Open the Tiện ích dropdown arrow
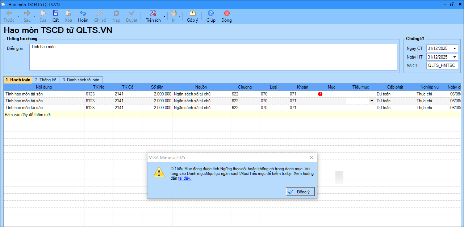The image size is (464, 227). pos(164,16)
